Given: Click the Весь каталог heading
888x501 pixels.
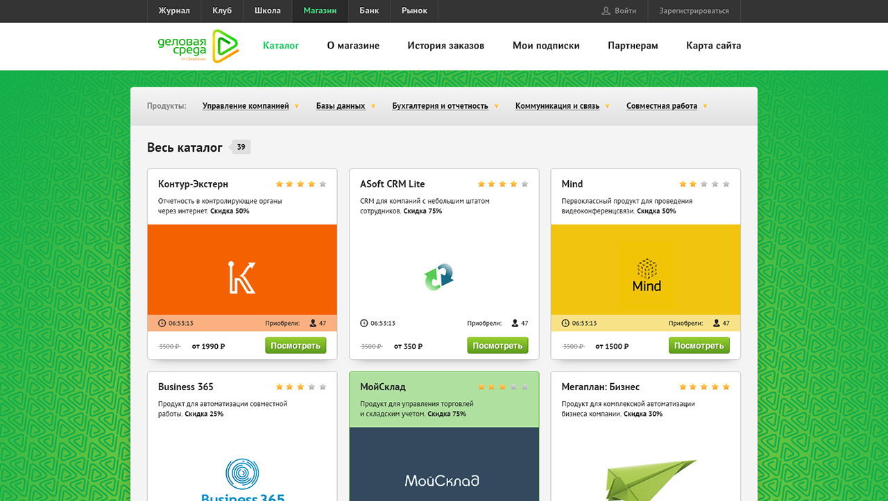Looking at the screenshot, I should 185,148.
